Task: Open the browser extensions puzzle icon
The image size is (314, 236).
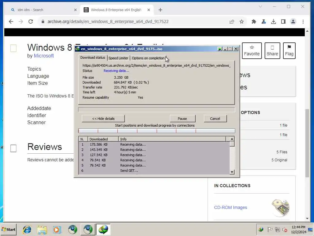Action: (x=254, y=22)
